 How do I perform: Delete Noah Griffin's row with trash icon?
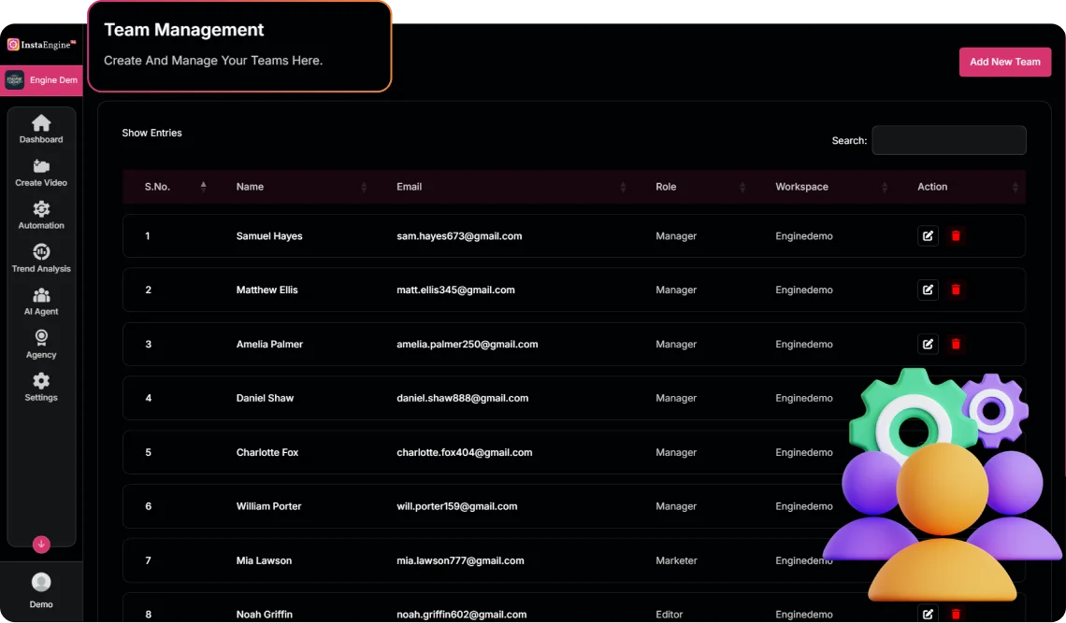click(956, 614)
